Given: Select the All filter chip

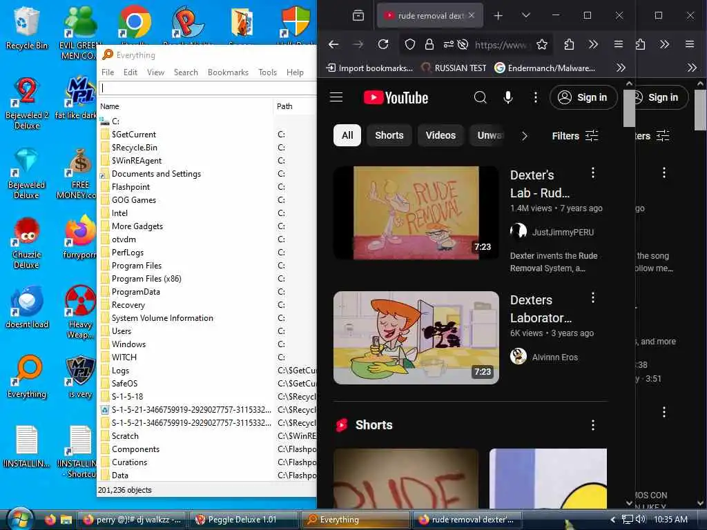Looking at the screenshot, I should pos(347,135).
